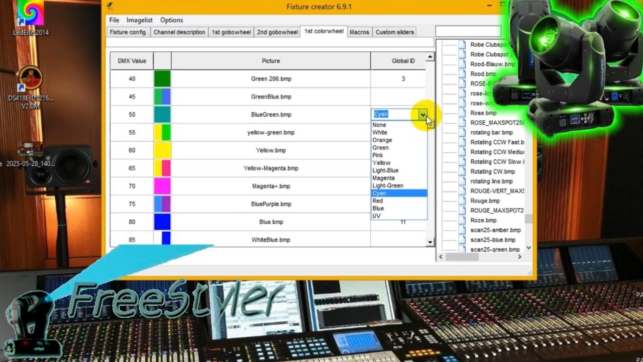
Task: Switch to the Custom sliders tab
Action: click(395, 32)
